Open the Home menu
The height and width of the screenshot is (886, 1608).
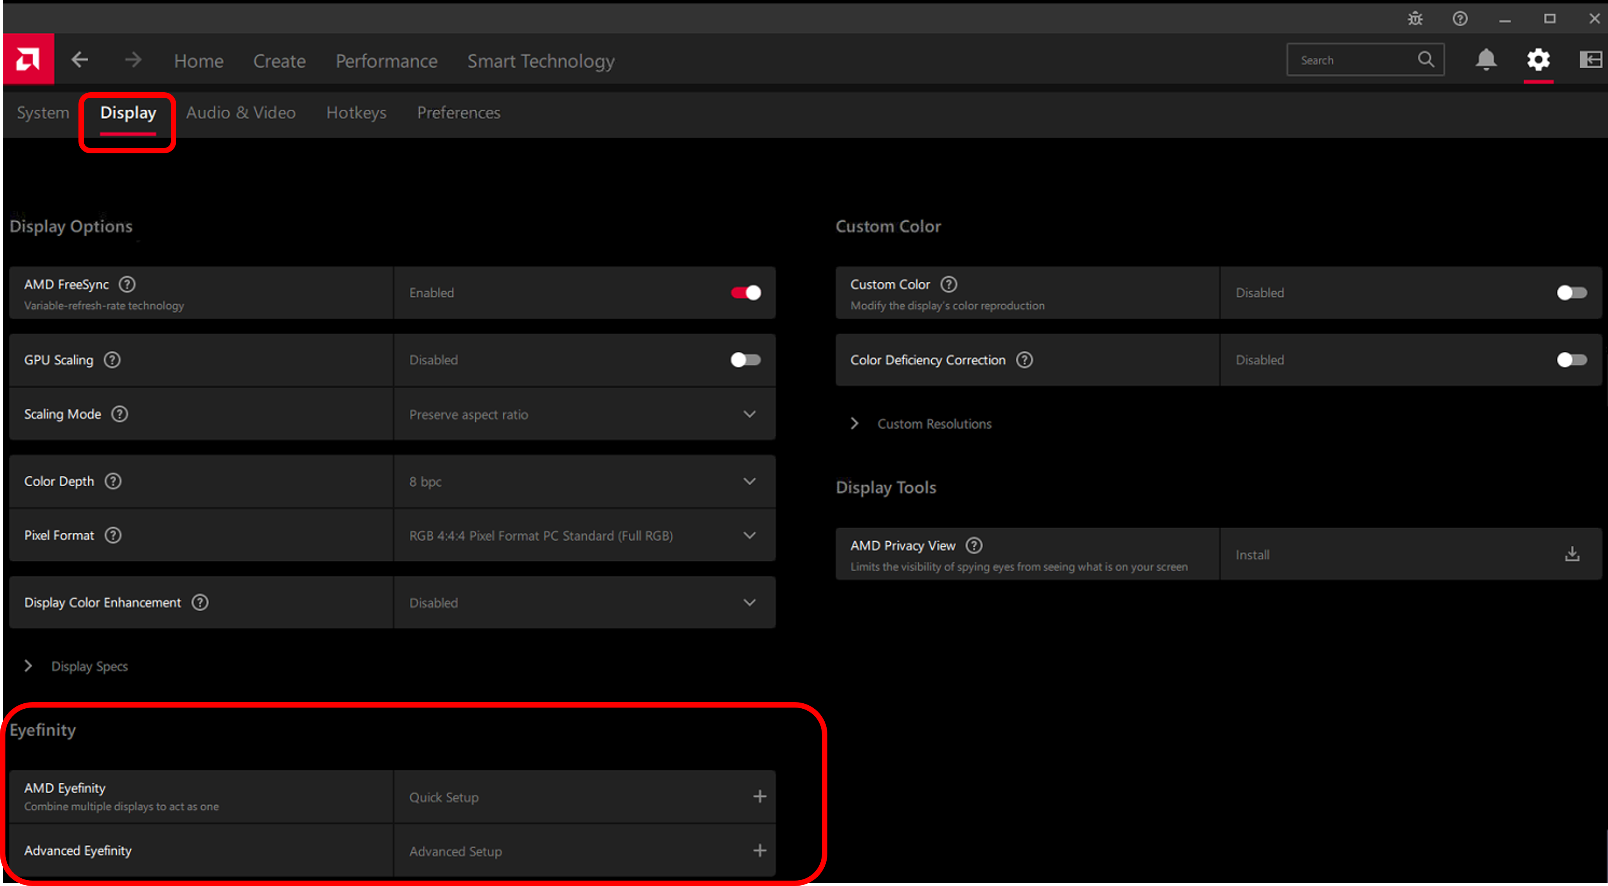coord(199,61)
